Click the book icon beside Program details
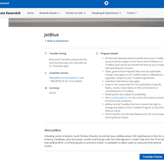The height and width of the screenshot is (161, 164). 97,53
